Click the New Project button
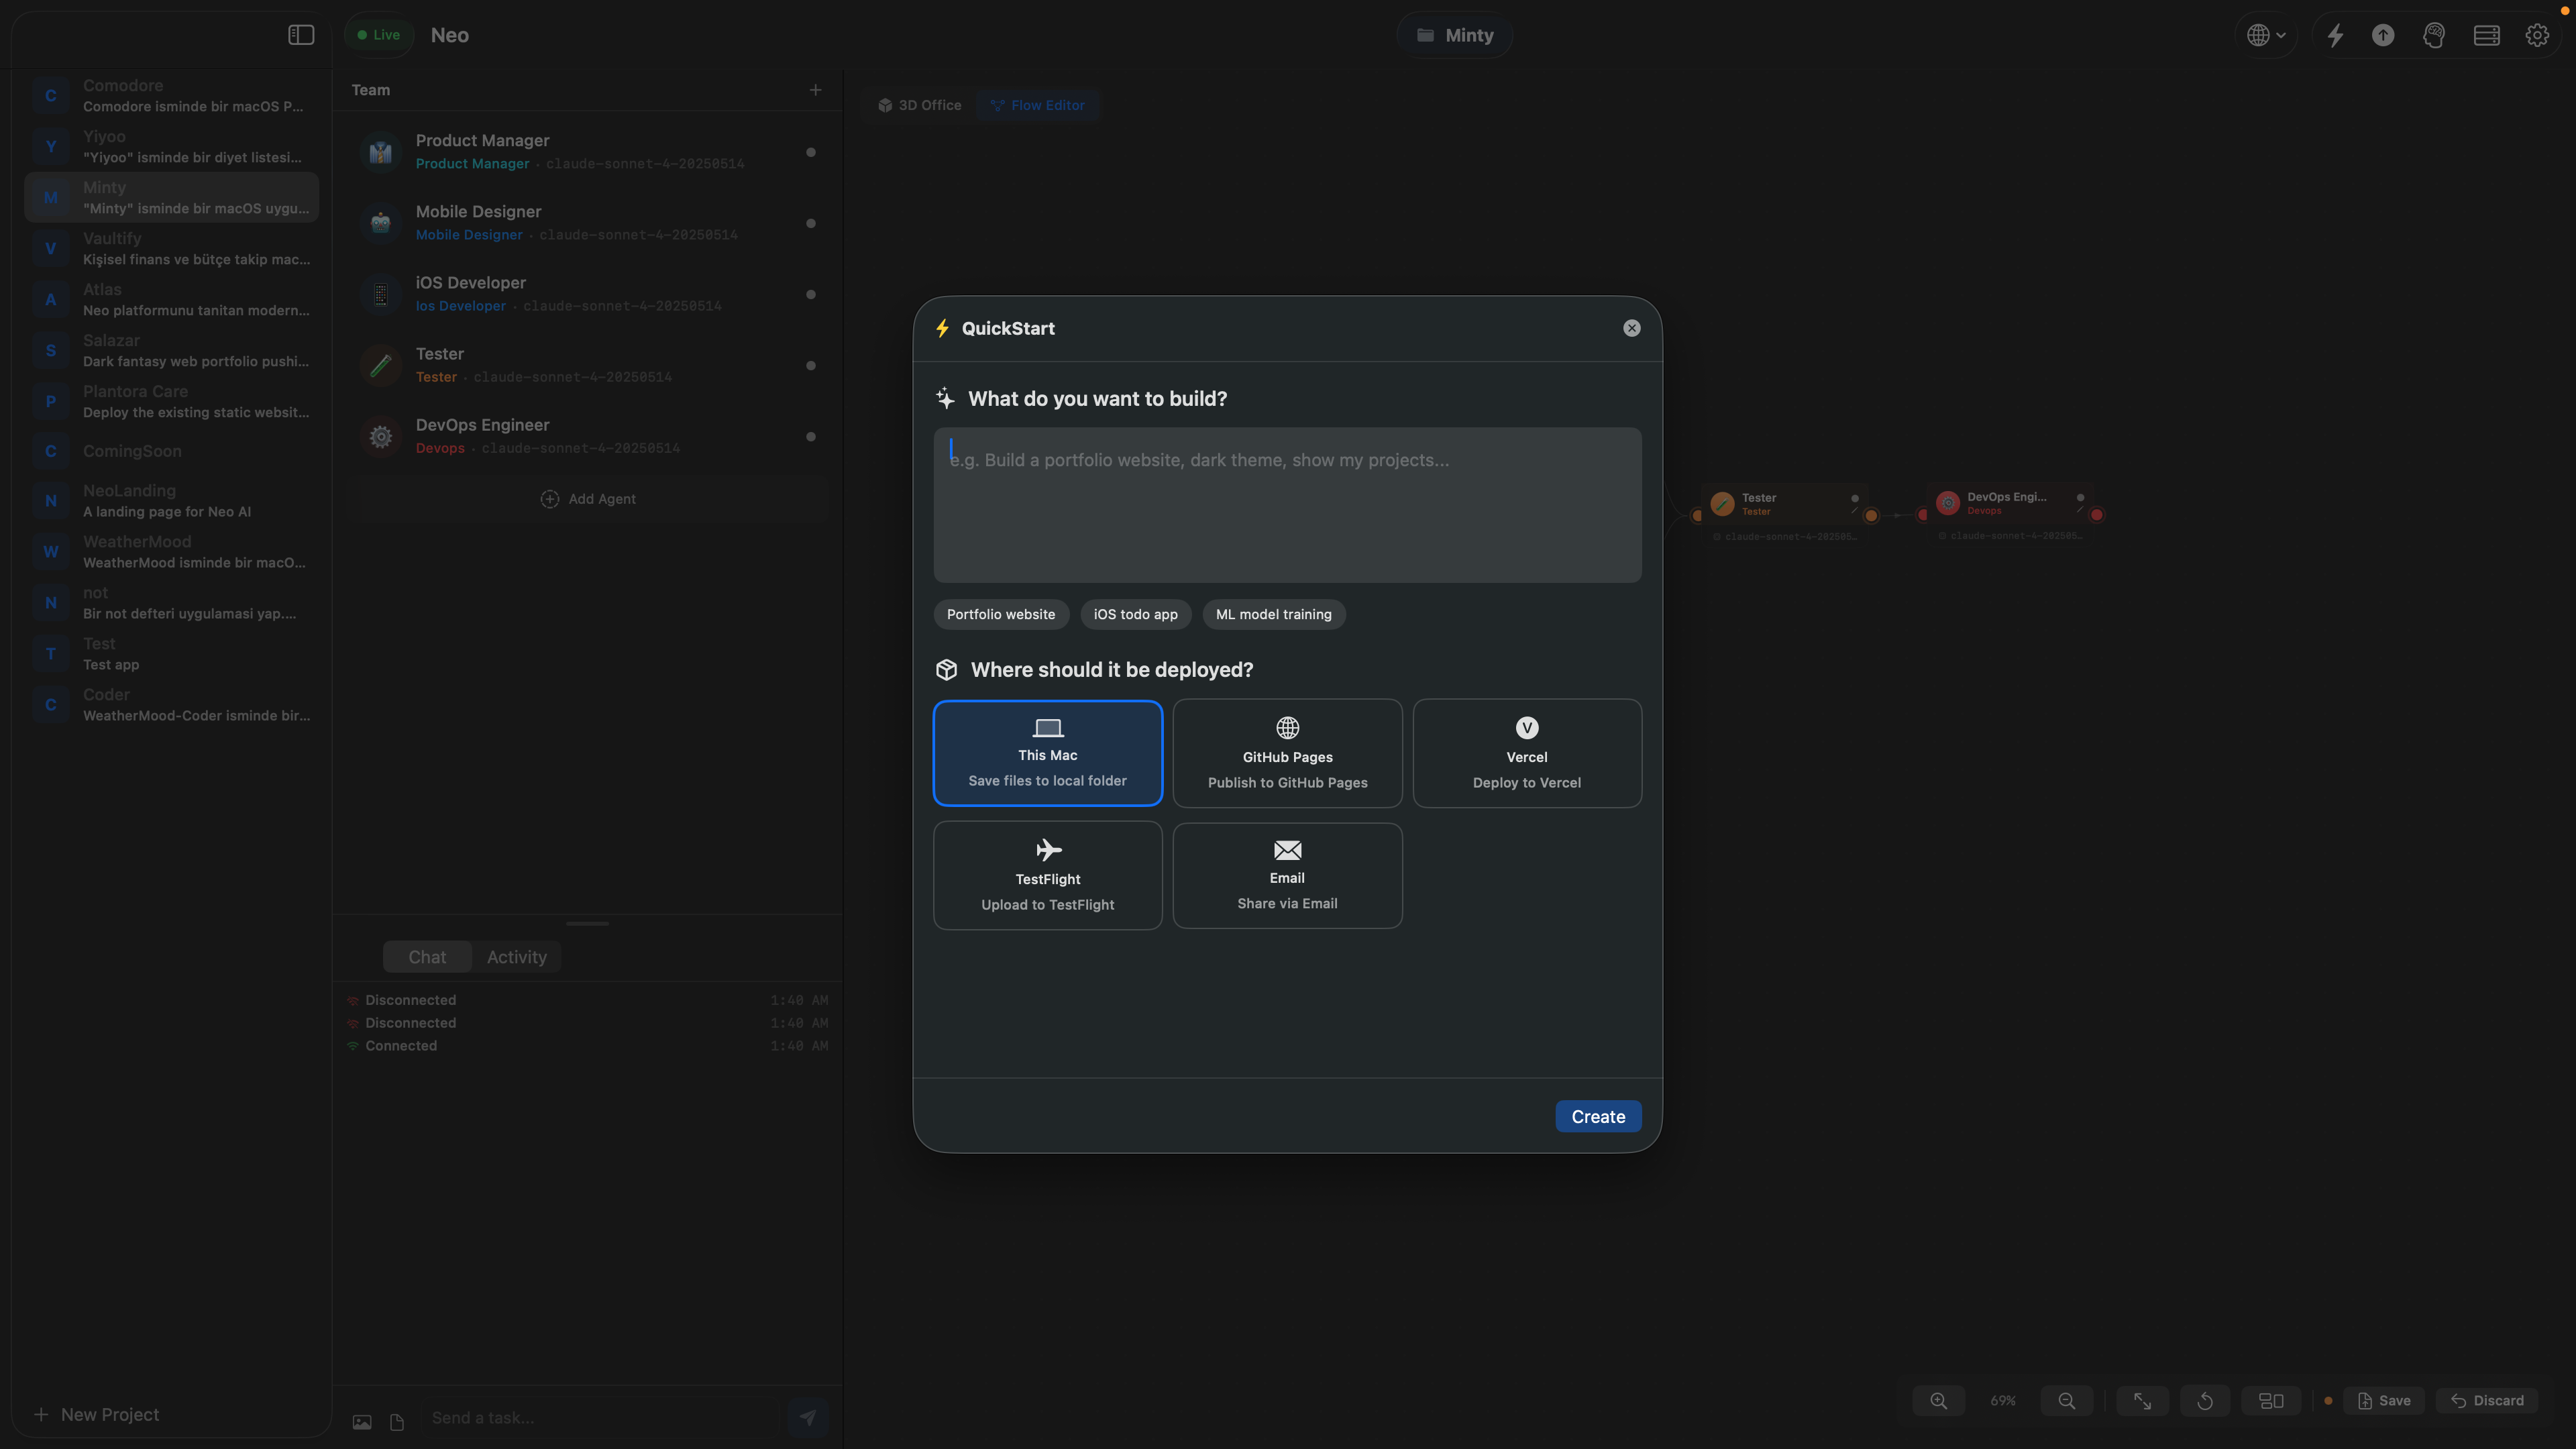The image size is (2576, 1449). coord(96,1414)
